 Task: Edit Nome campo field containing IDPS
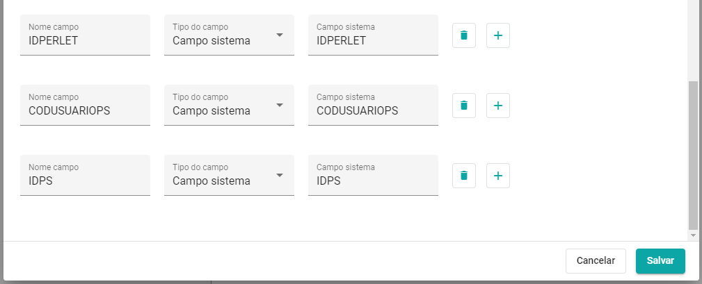[x=85, y=175]
